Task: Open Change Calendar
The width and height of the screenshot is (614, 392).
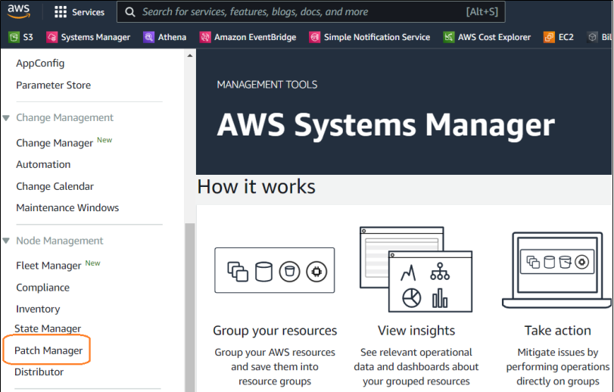Action: click(x=55, y=186)
